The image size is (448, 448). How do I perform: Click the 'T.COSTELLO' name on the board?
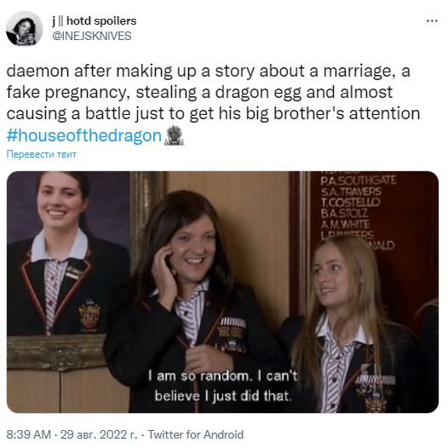click(351, 203)
